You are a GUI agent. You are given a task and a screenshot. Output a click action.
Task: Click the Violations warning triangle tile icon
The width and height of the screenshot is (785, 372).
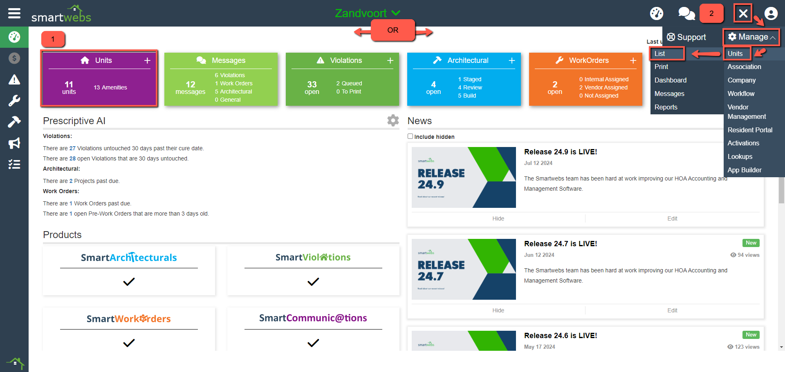pyautogui.click(x=321, y=60)
